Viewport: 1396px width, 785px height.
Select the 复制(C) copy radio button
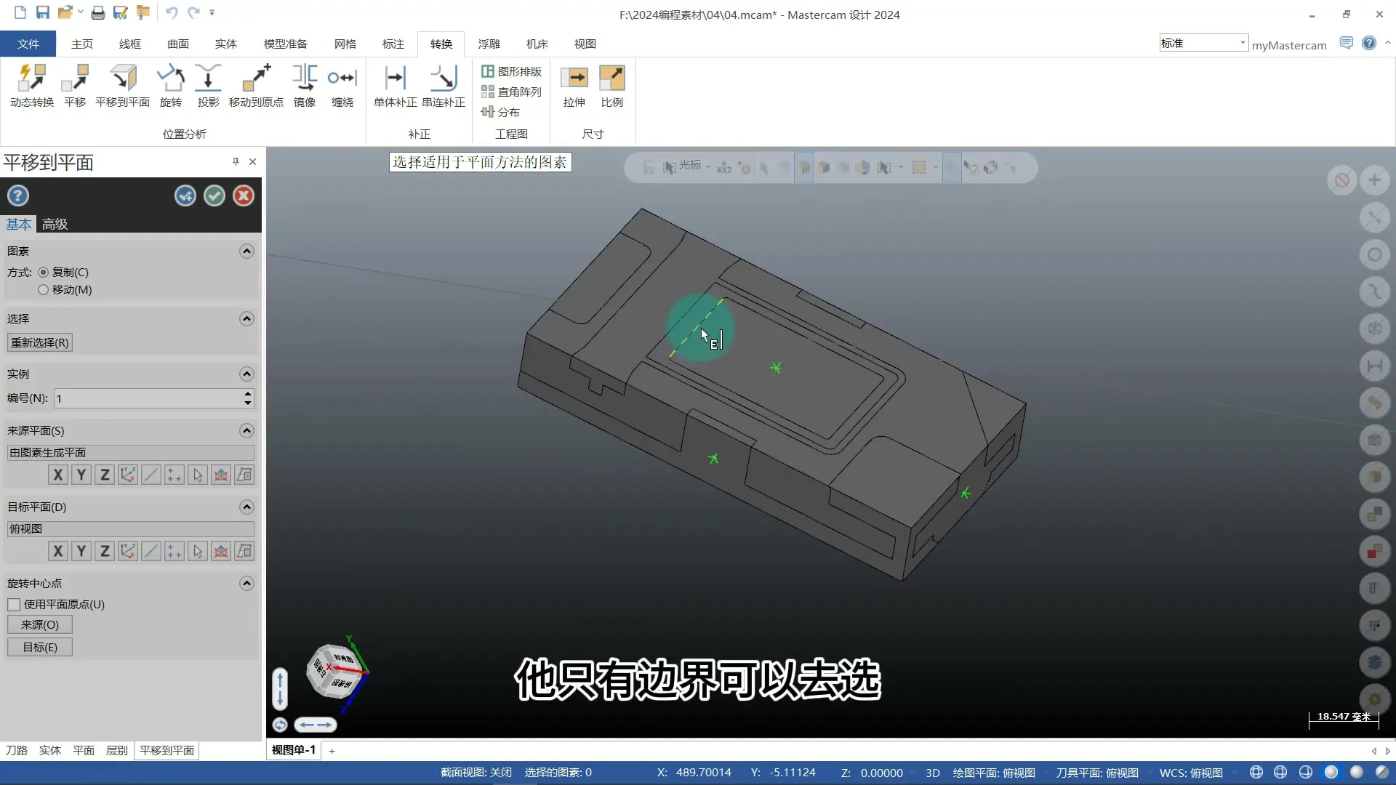click(x=44, y=273)
